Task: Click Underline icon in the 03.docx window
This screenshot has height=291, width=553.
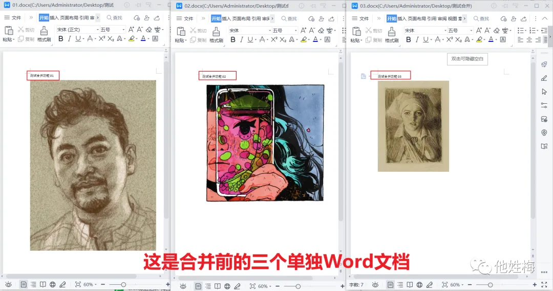Action: 426,39
